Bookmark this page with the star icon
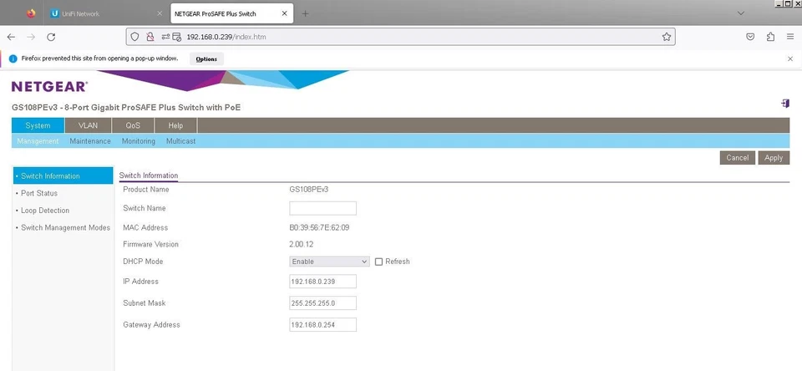 click(x=667, y=37)
